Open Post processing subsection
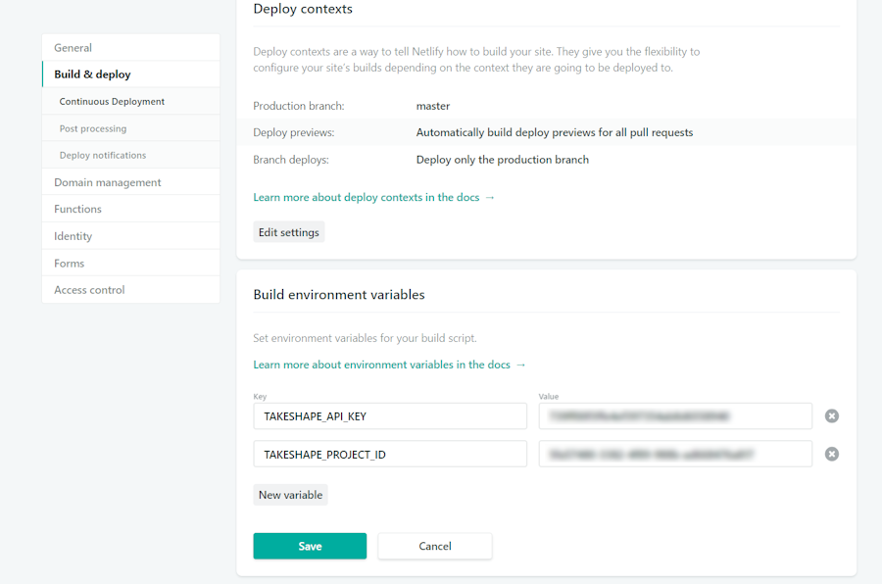The width and height of the screenshot is (882, 584). click(x=130, y=128)
